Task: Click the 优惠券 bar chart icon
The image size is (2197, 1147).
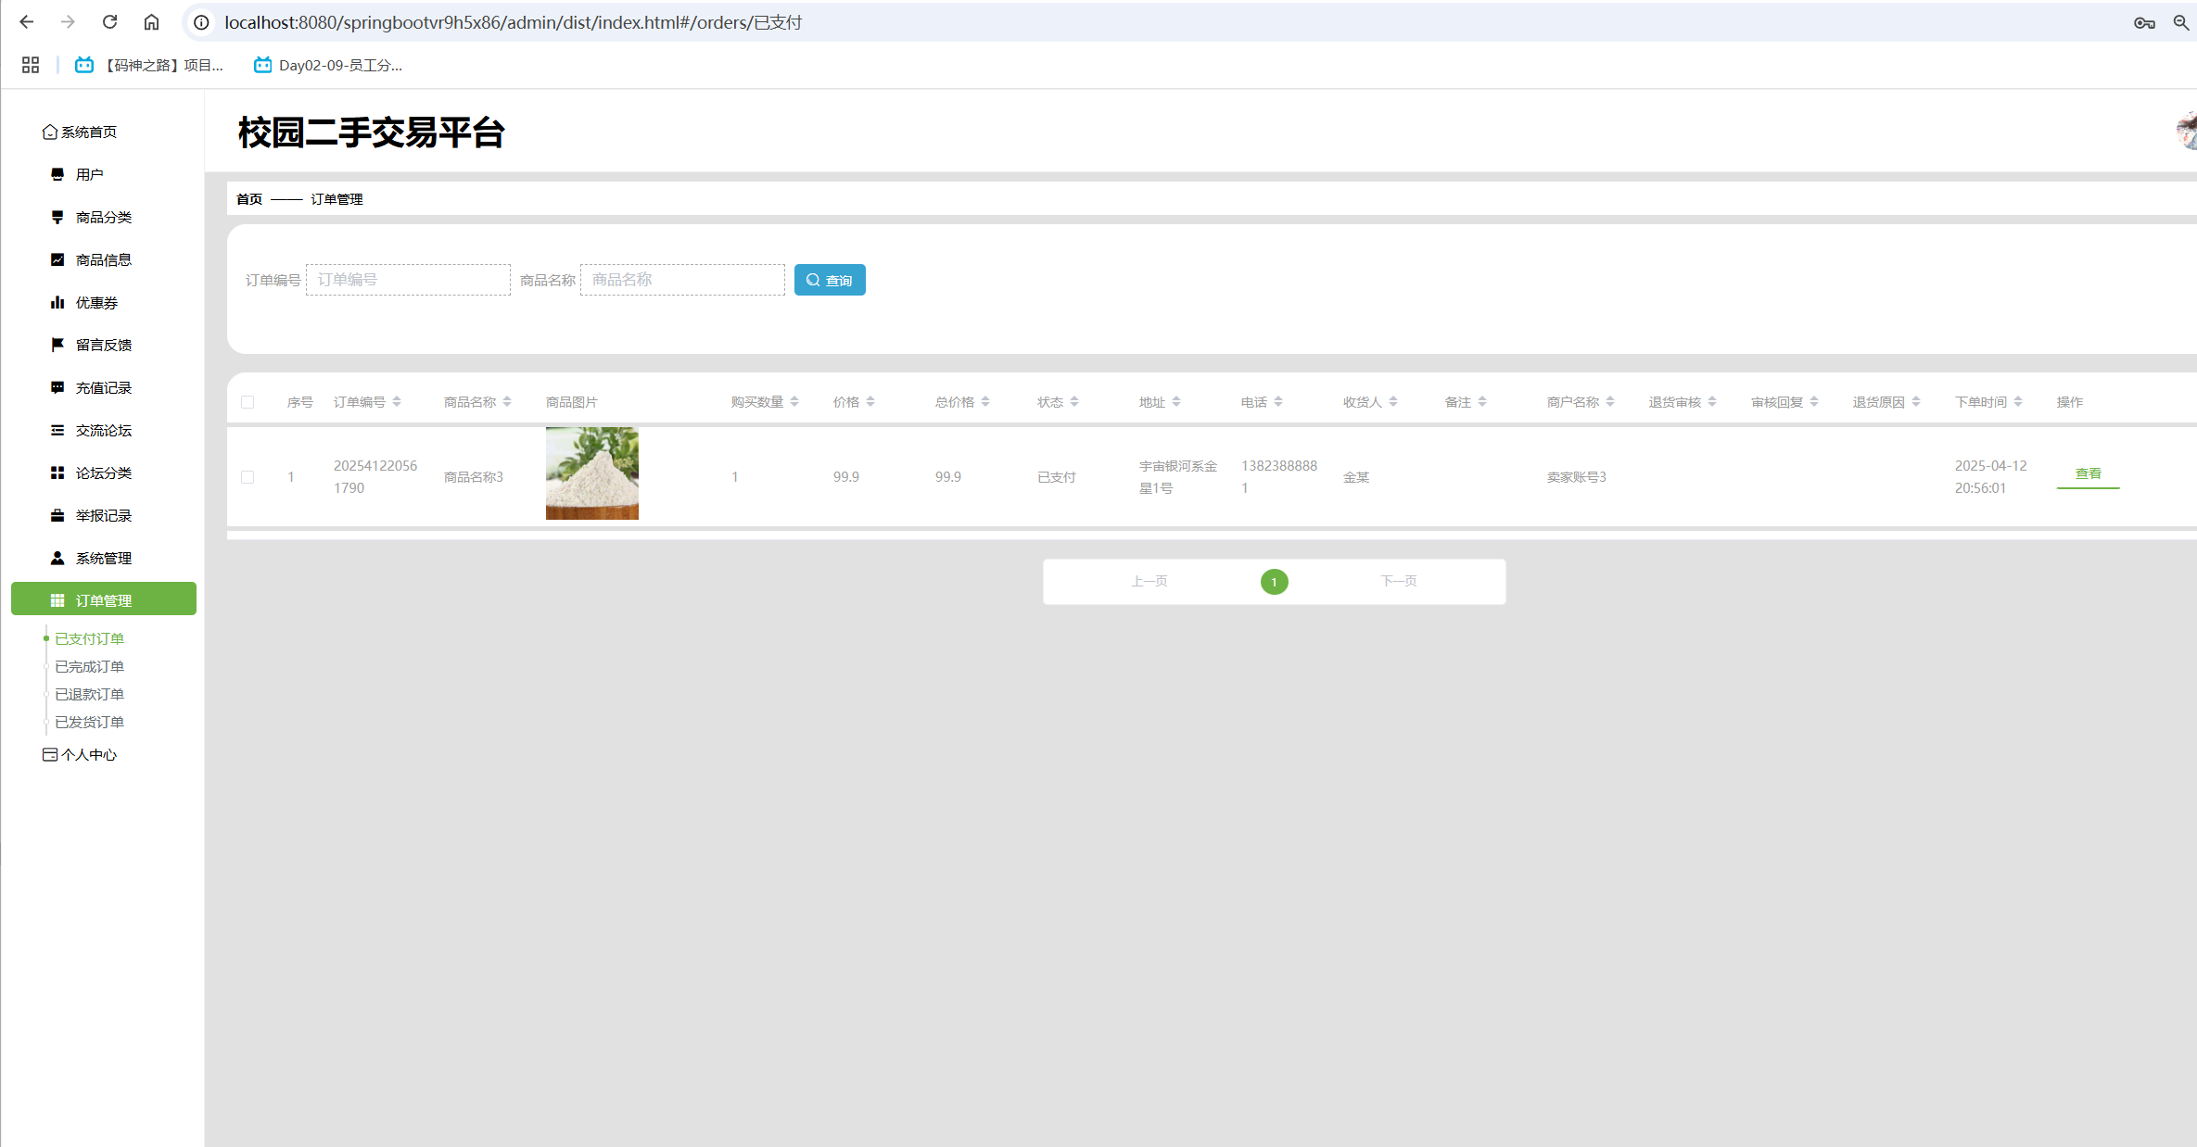Action: [57, 302]
